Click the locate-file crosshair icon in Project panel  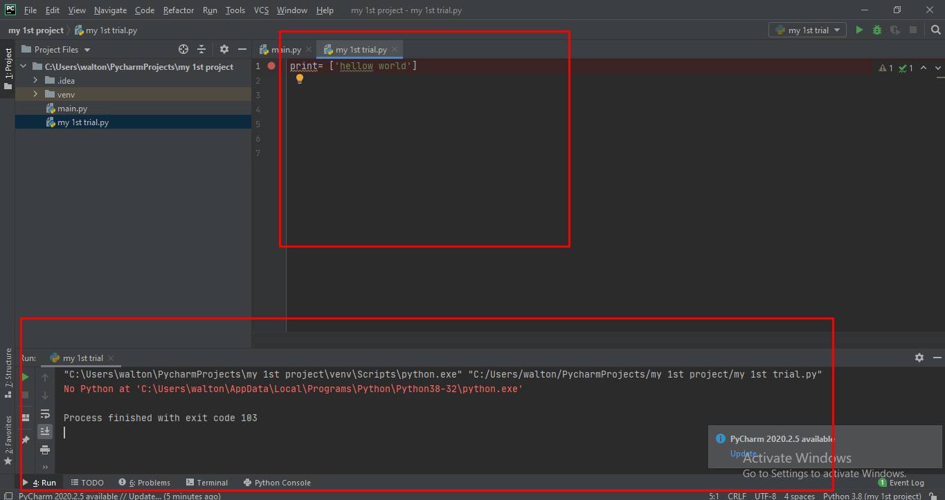coord(183,49)
